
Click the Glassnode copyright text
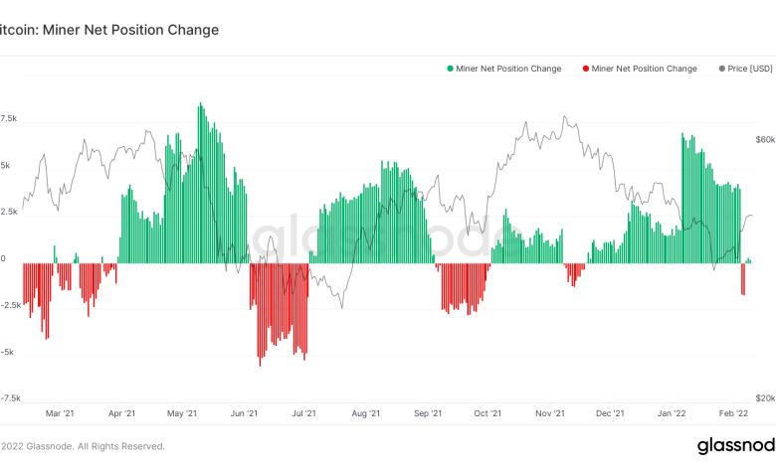[x=83, y=446]
